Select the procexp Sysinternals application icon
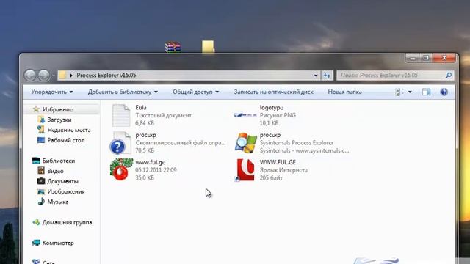This screenshot has width=470, height=264. point(246,143)
